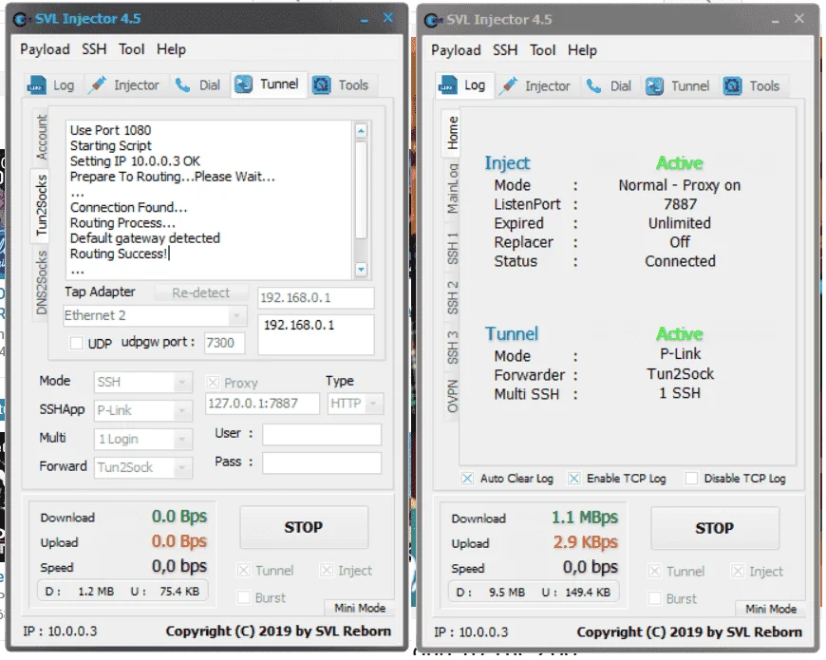Toggle Tunnel checkbox in left window

click(x=243, y=570)
